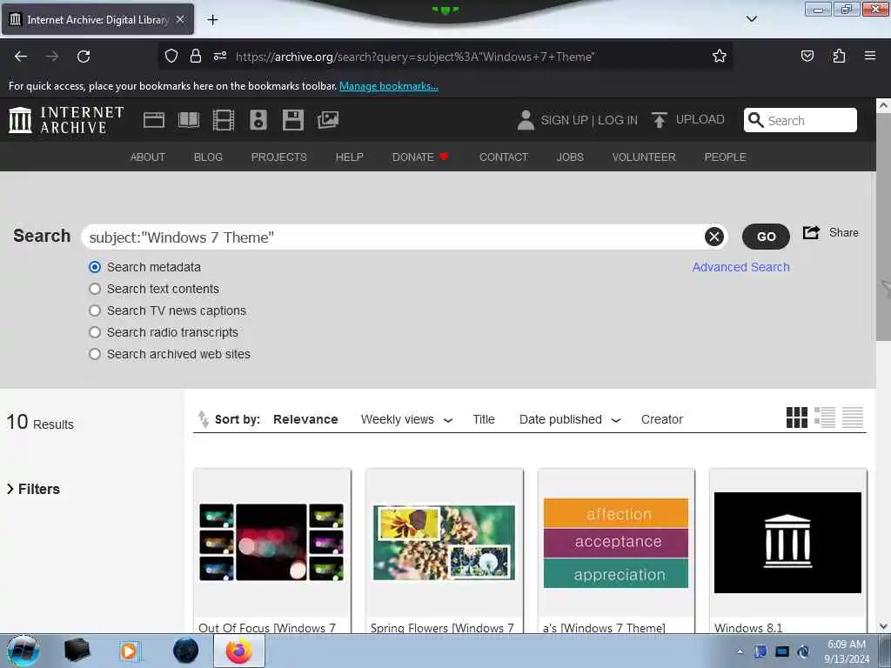
Task: Switch to tile grid view
Action: [797, 417]
